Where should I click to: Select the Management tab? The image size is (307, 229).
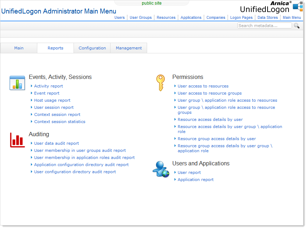[x=129, y=48]
